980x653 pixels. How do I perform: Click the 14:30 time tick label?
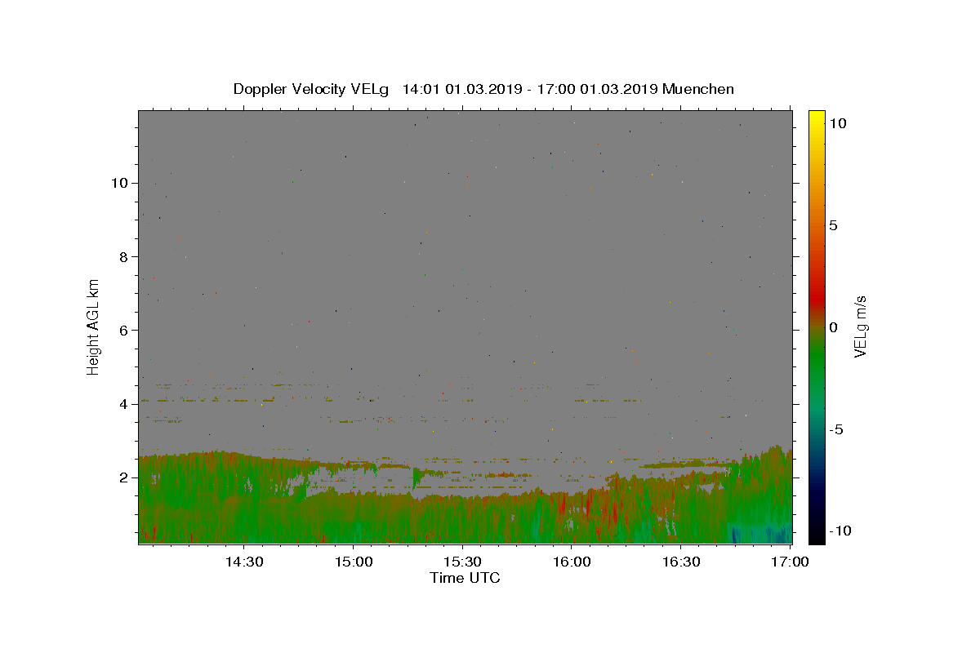[244, 562]
